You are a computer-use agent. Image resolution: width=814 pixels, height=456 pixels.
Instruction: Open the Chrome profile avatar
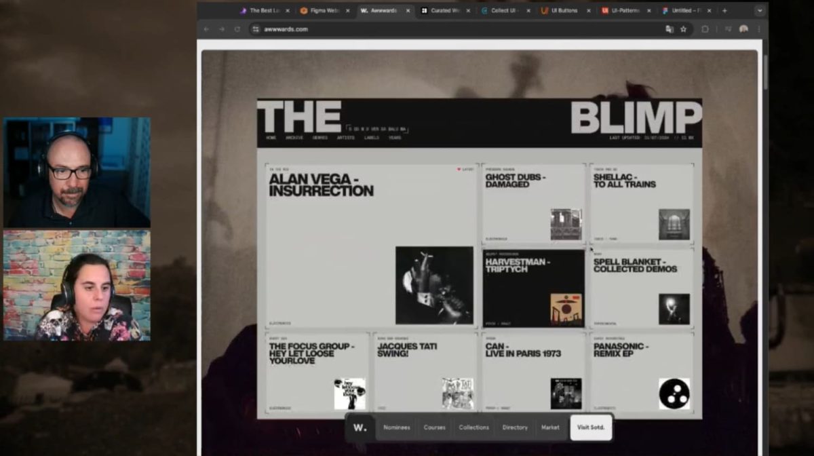[x=743, y=29]
